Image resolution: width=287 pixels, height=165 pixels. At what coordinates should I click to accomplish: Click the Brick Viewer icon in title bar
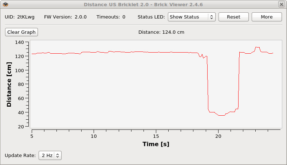pos(5,4)
